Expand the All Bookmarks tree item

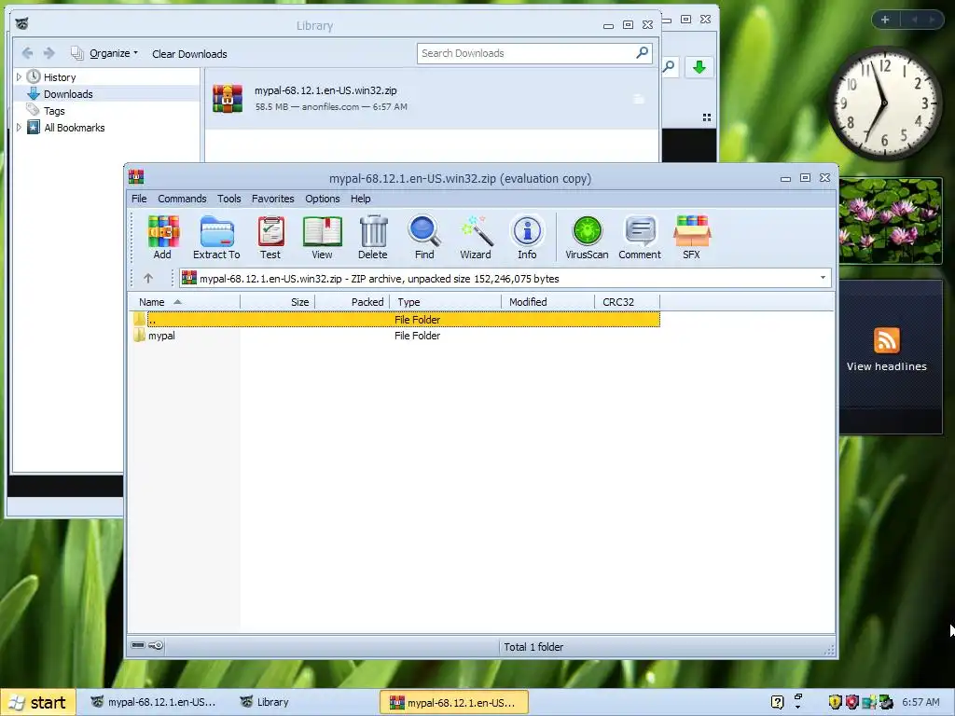click(x=19, y=127)
